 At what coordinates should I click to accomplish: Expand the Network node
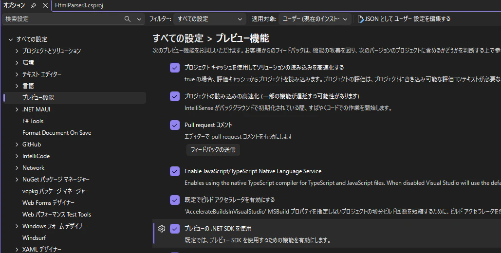point(17,168)
